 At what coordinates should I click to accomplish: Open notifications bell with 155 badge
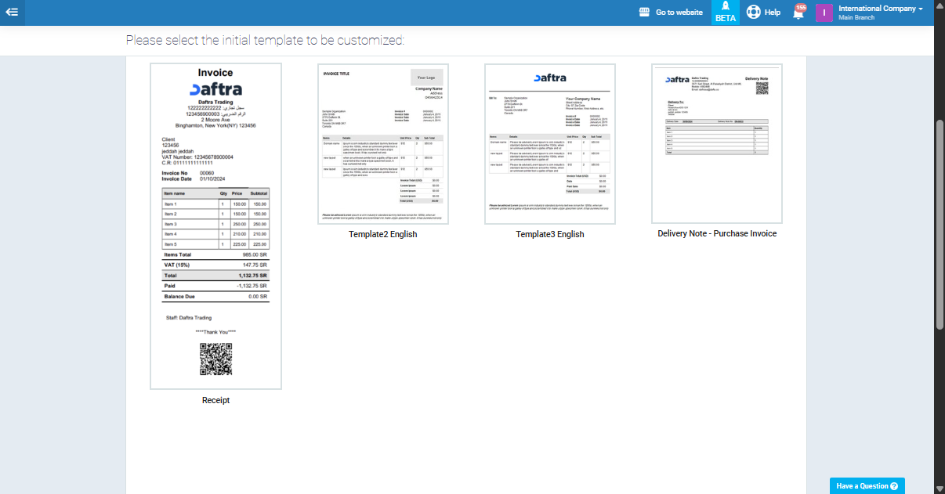coord(798,13)
